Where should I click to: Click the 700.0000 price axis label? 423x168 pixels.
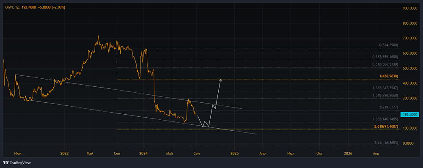click(410, 39)
